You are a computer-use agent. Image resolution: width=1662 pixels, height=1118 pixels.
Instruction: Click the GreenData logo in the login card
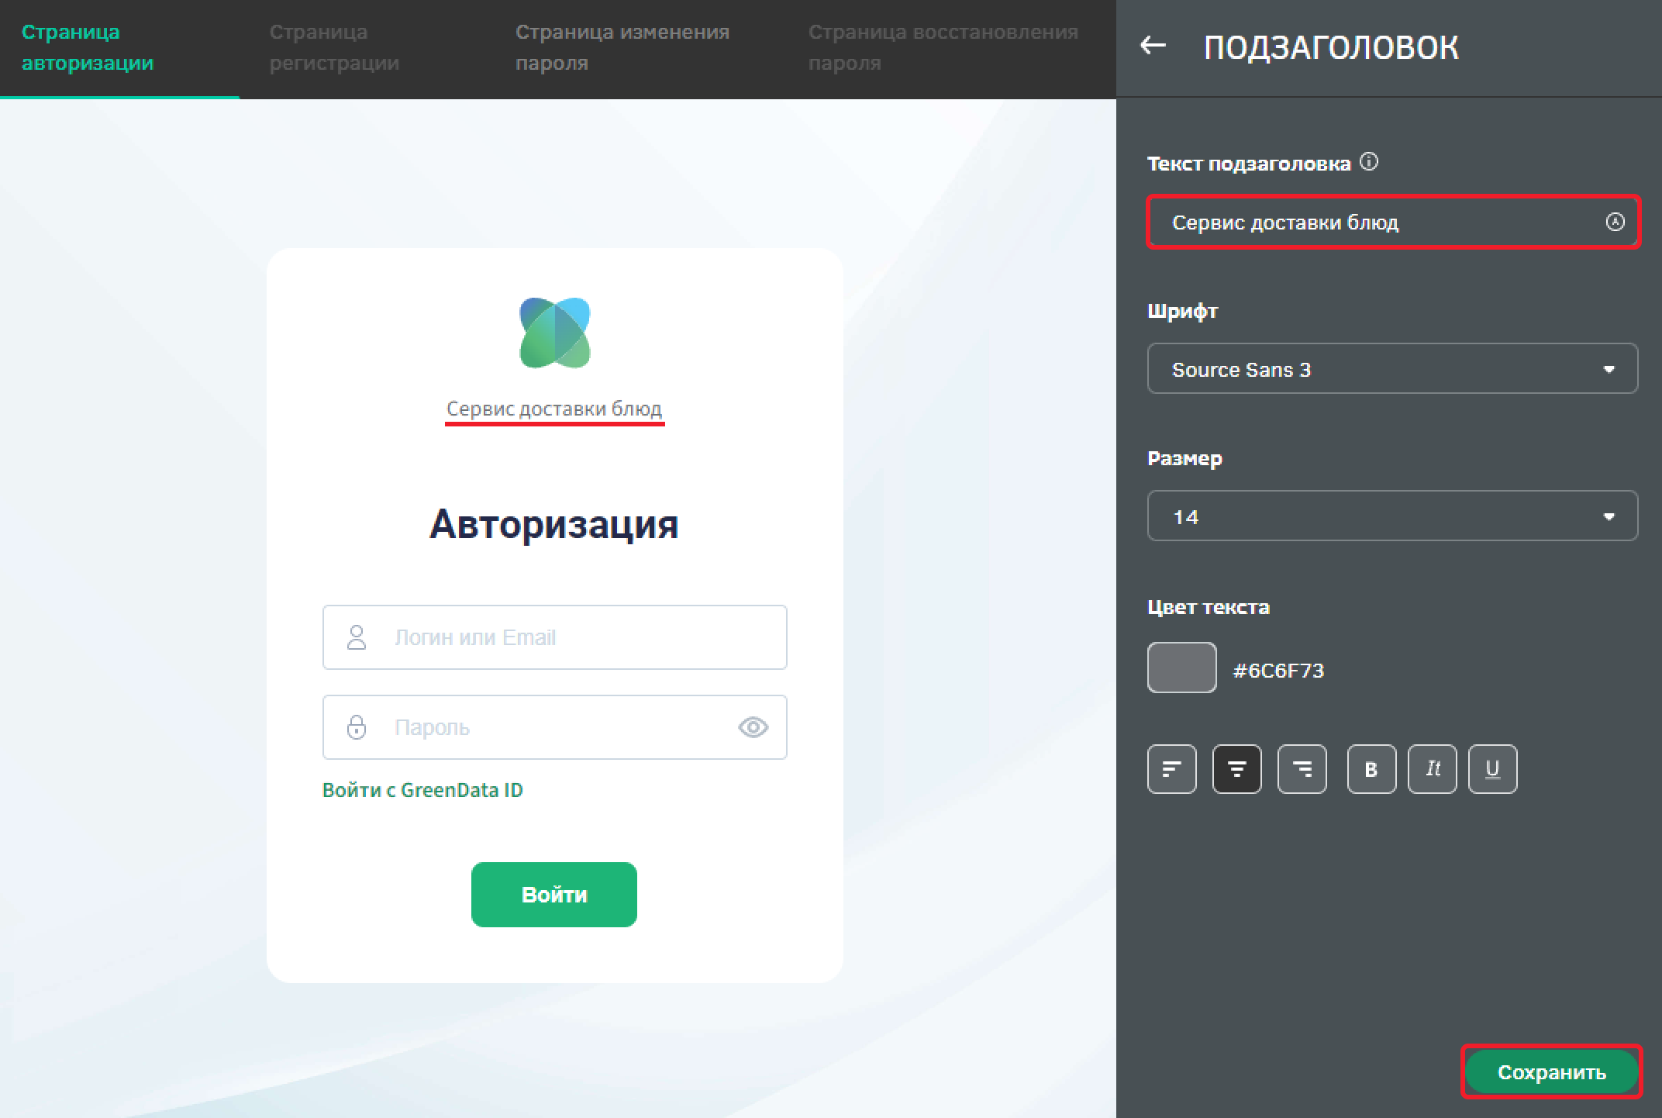click(554, 333)
